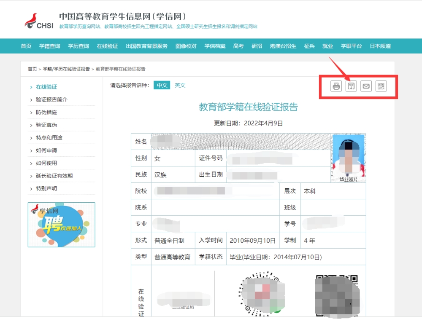422x319 pixels.
Task: Expand the 在线验证 sidebar chevron
Action: pos(31,87)
